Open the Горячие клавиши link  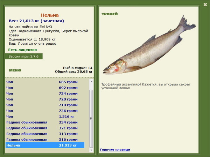(x=115, y=150)
